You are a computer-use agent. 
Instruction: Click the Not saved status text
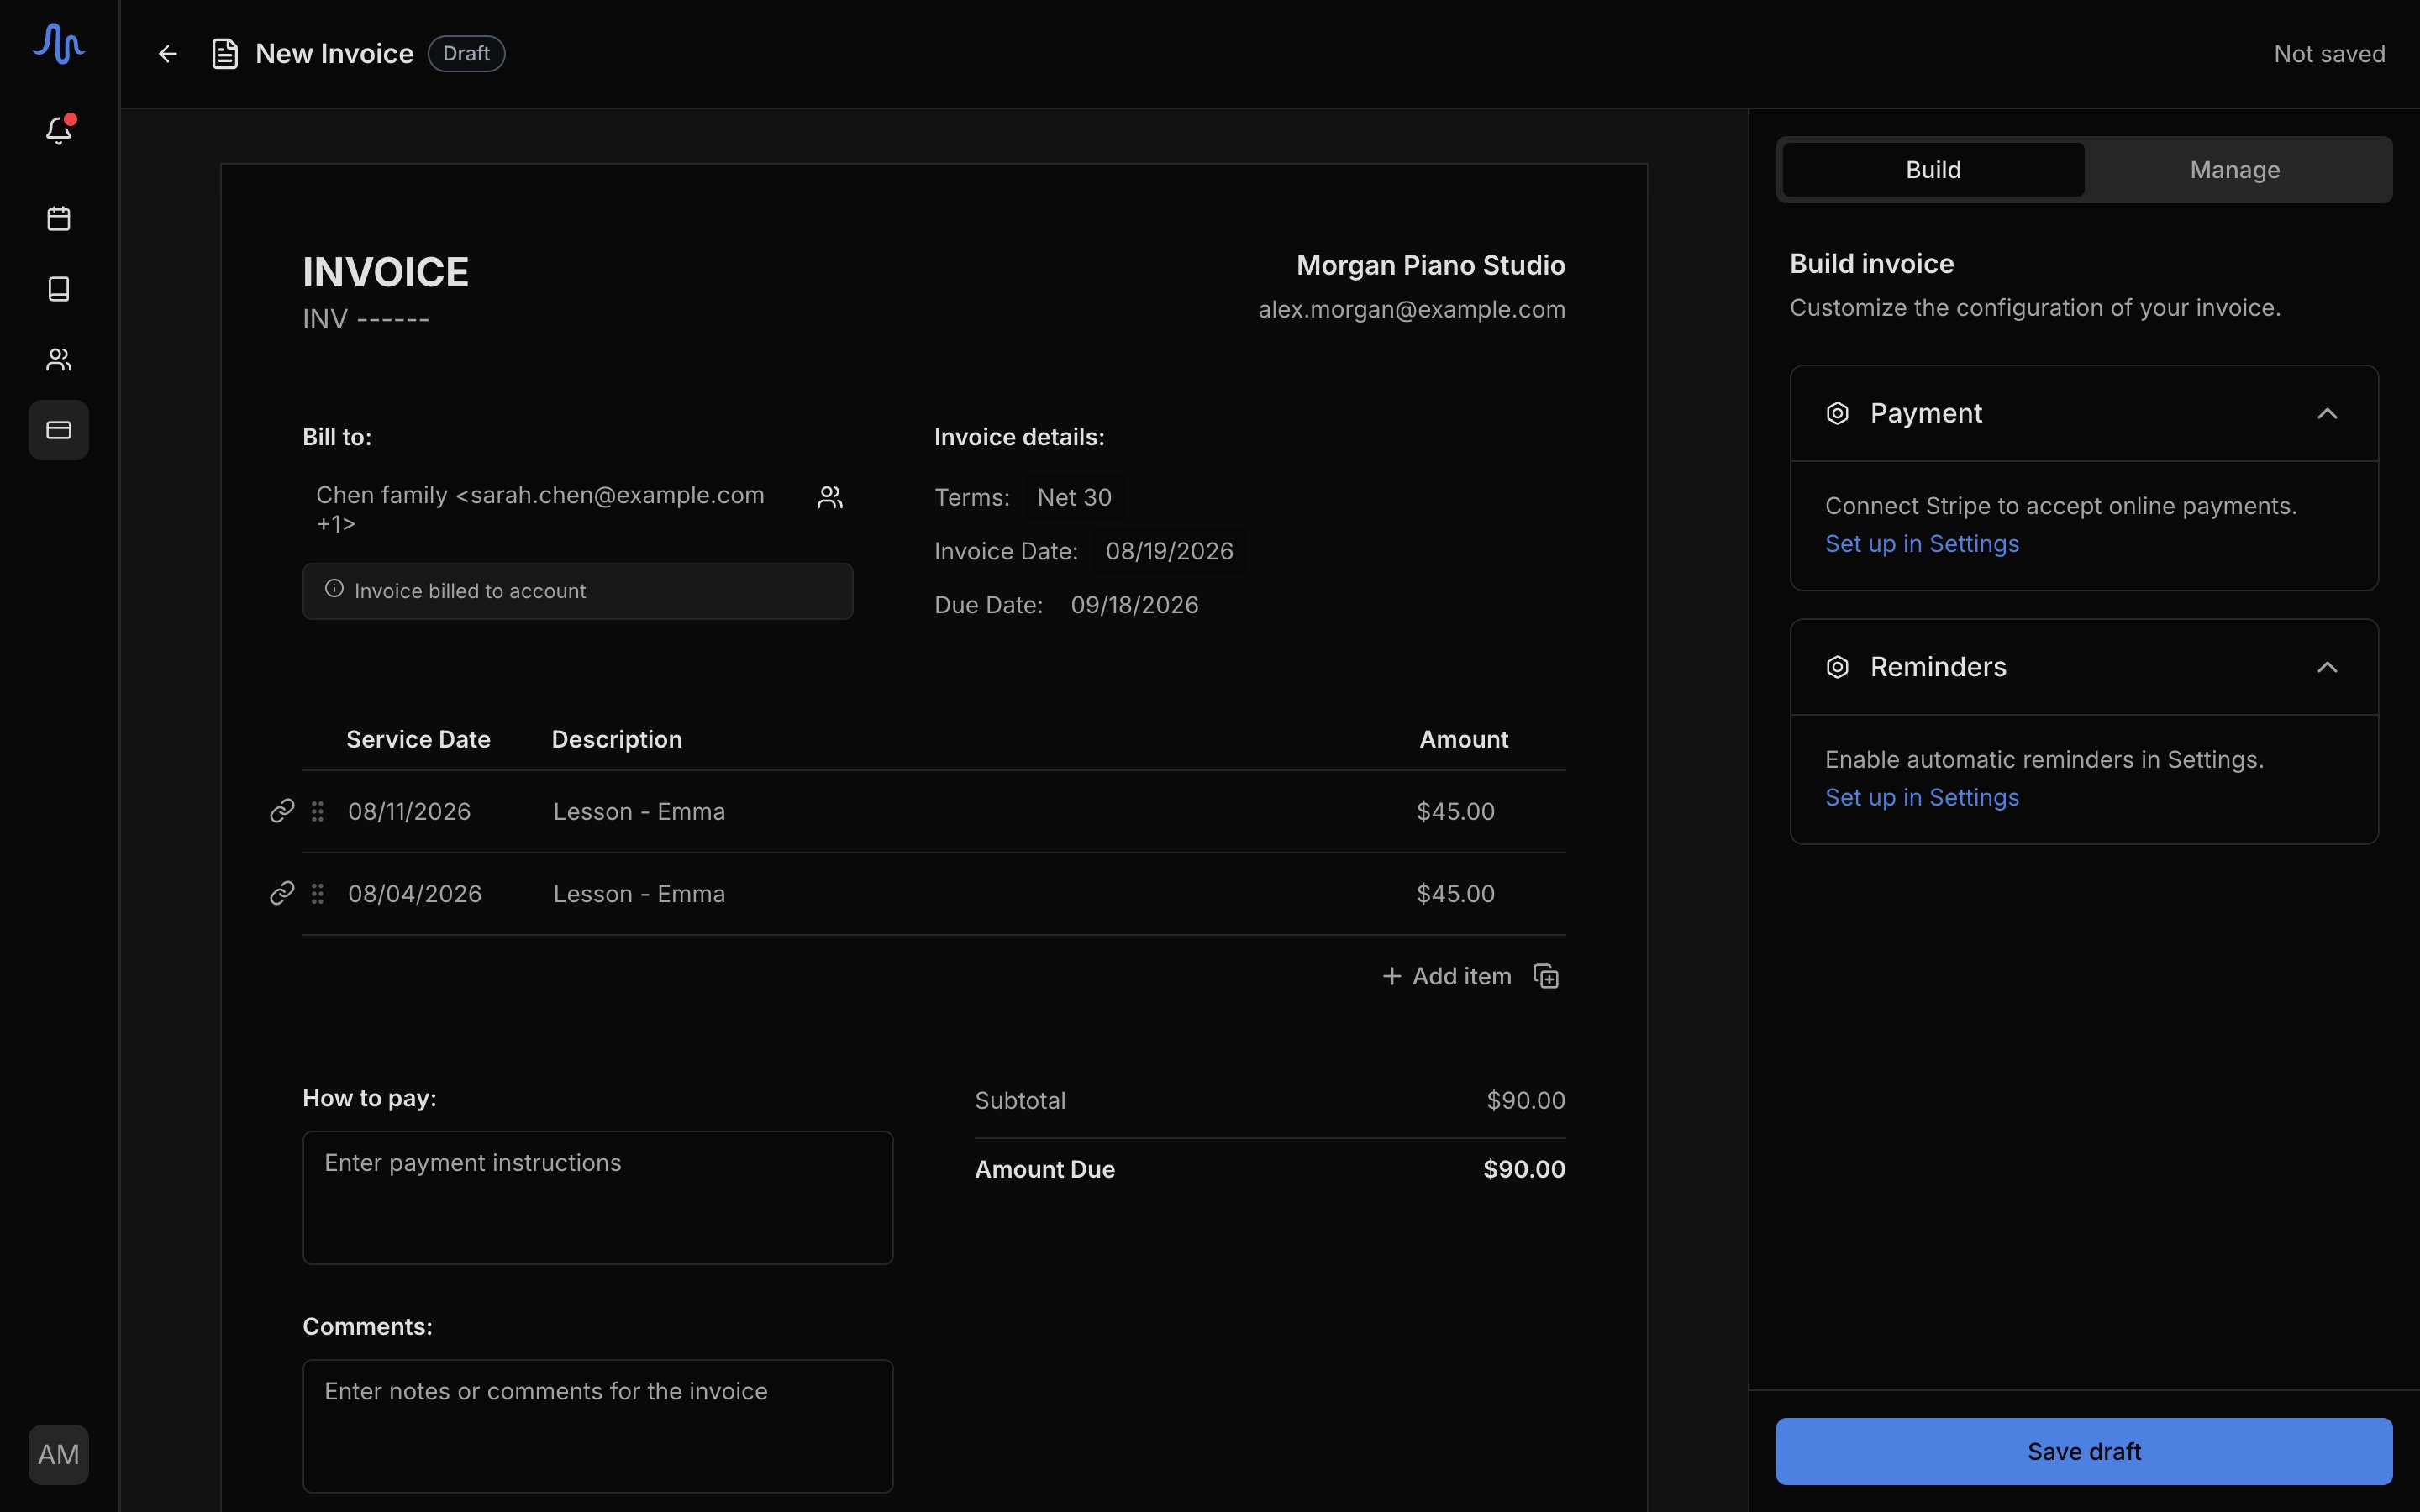pyautogui.click(x=2329, y=54)
